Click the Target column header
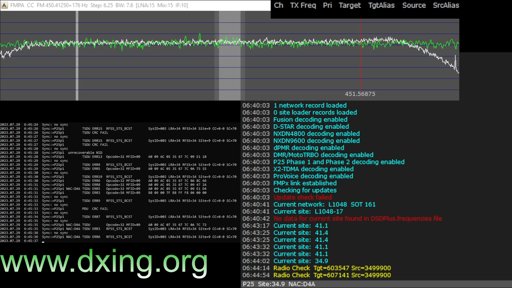 pyautogui.click(x=350, y=5)
